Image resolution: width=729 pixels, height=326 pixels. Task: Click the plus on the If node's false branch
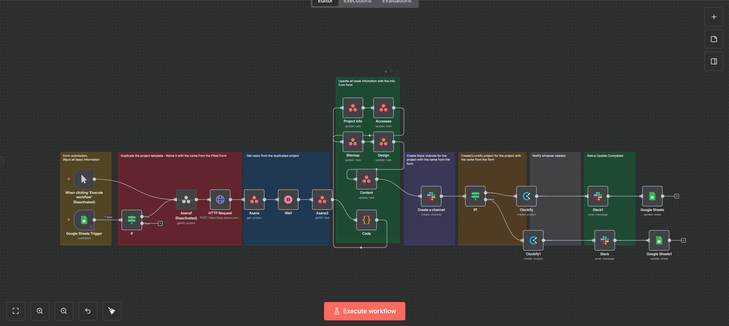point(160,223)
